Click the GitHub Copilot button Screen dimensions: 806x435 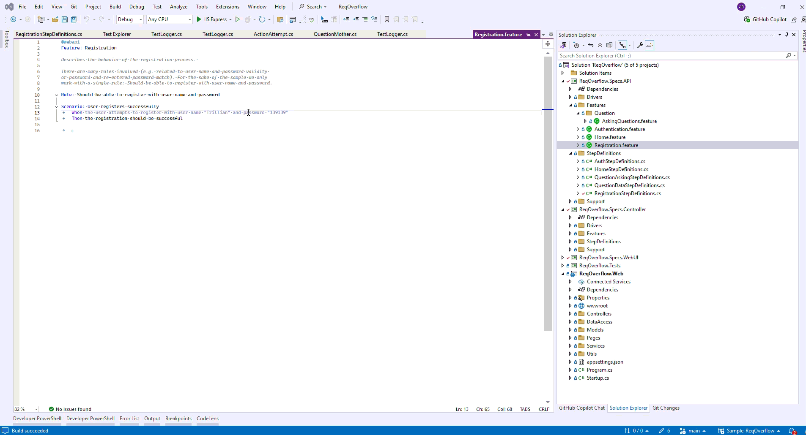tap(765, 19)
